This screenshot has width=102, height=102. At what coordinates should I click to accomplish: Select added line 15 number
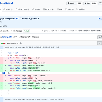tap(2, 83)
